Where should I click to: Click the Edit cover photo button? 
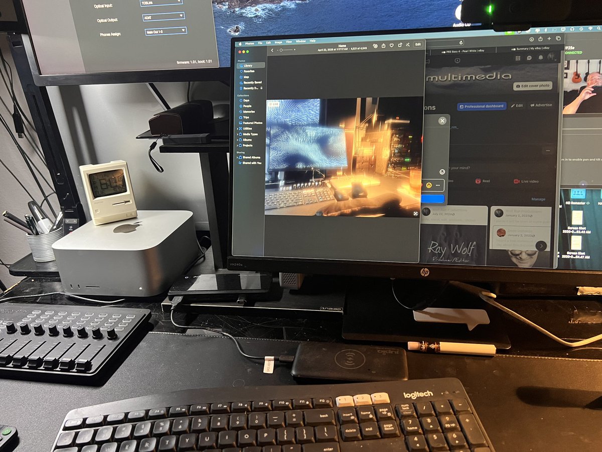coord(533,86)
